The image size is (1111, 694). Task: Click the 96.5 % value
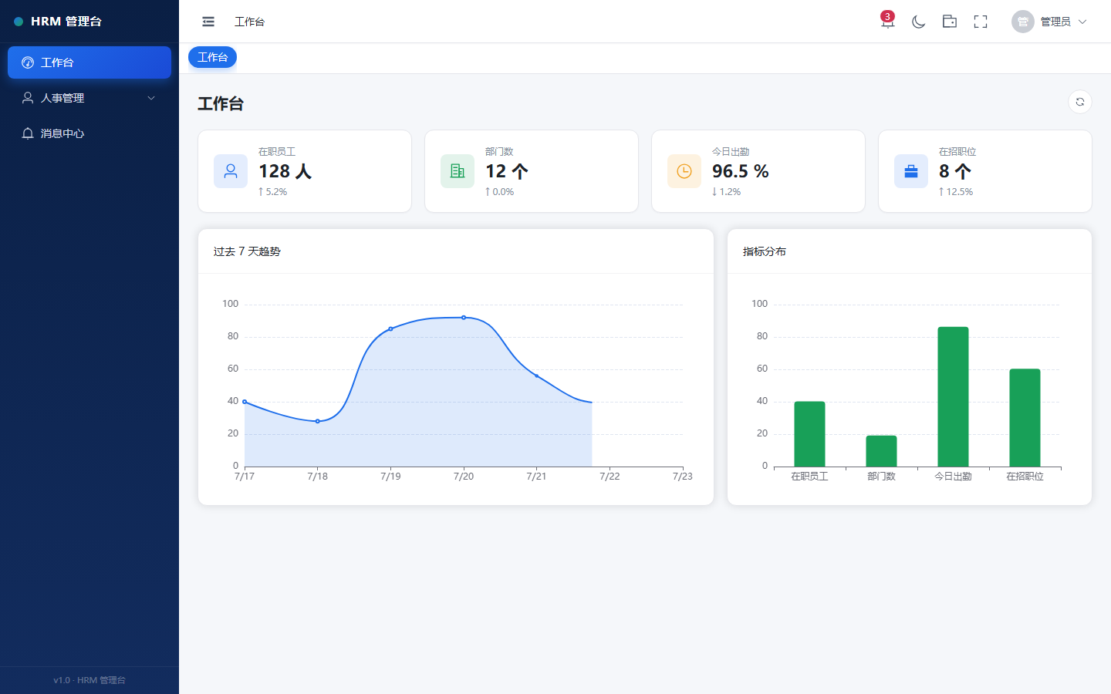pyautogui.click(x=741, y=171)
